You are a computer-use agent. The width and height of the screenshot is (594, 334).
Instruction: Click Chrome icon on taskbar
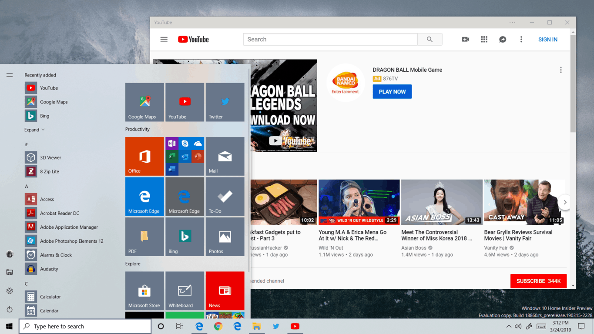[x=218, y=326]
